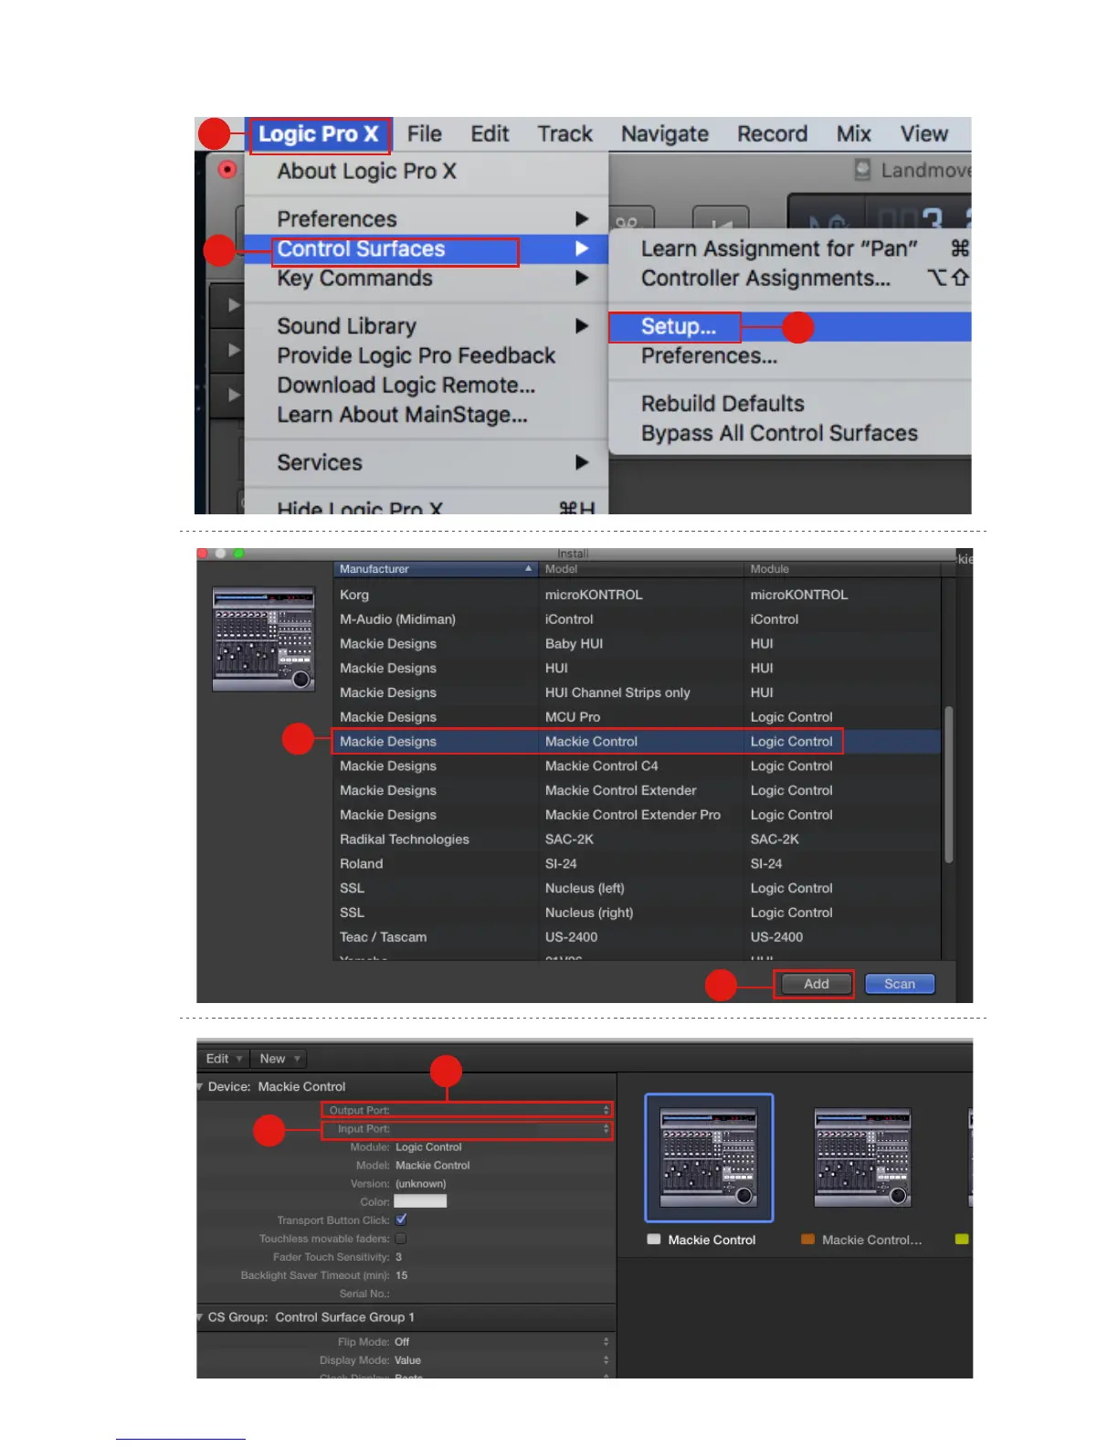This screenshot has width=1118, height=1447.
Task: Select the SSL Nucleus (right) row
Action: 637,913
